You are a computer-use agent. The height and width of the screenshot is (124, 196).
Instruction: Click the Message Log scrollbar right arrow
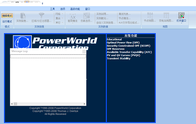84,104
